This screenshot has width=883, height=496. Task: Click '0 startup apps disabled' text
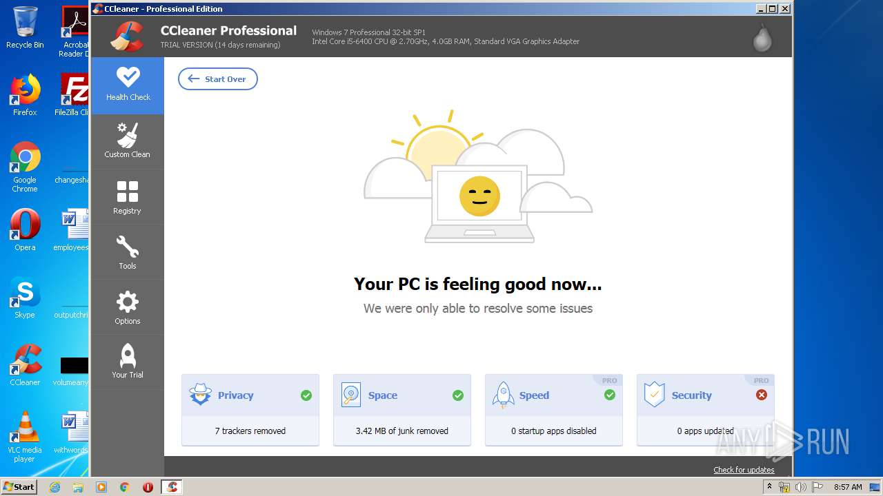554,431
